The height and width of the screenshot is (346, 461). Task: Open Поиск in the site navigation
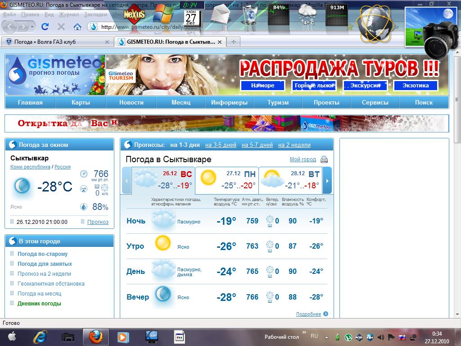(x=424, y=102)
